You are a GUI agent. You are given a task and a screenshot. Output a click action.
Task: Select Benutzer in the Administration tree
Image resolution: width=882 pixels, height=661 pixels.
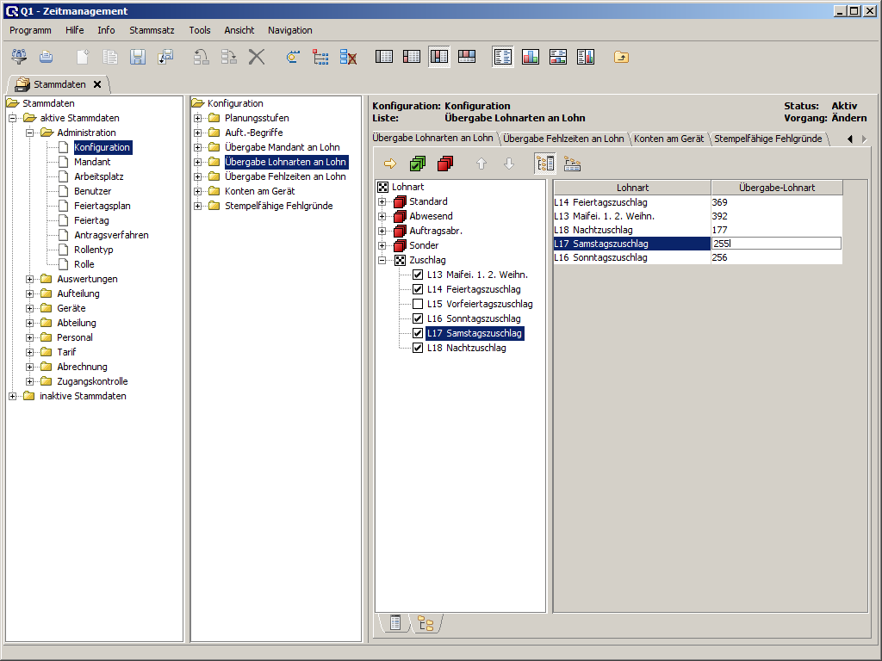pyautogui.click(x=92, y=191)
